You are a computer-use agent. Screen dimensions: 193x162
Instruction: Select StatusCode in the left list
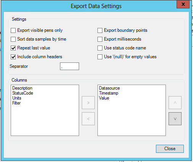(x=23, y=93)
